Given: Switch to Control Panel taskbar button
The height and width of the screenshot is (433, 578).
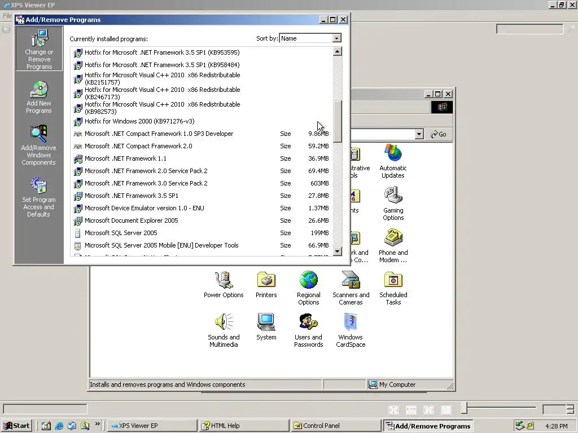Looking at the screenshot, I should (335, 426).
